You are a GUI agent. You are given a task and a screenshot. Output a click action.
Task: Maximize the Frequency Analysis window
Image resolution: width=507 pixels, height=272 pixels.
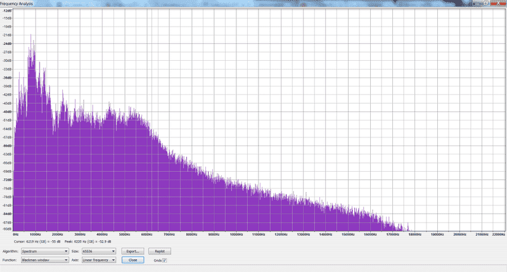pos(485,3)
